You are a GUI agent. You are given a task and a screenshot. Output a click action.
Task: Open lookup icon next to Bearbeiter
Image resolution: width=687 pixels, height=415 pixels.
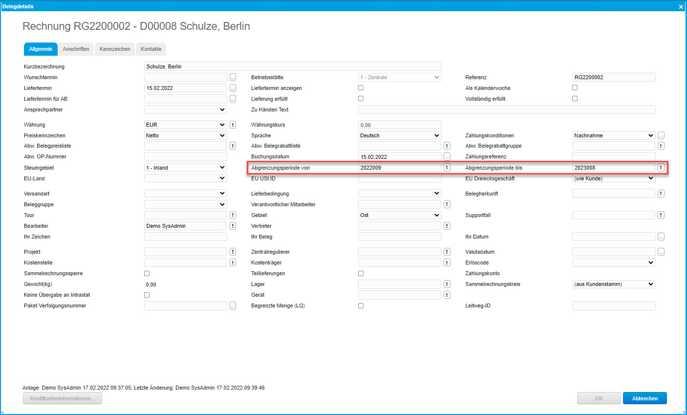pos(233,226)
